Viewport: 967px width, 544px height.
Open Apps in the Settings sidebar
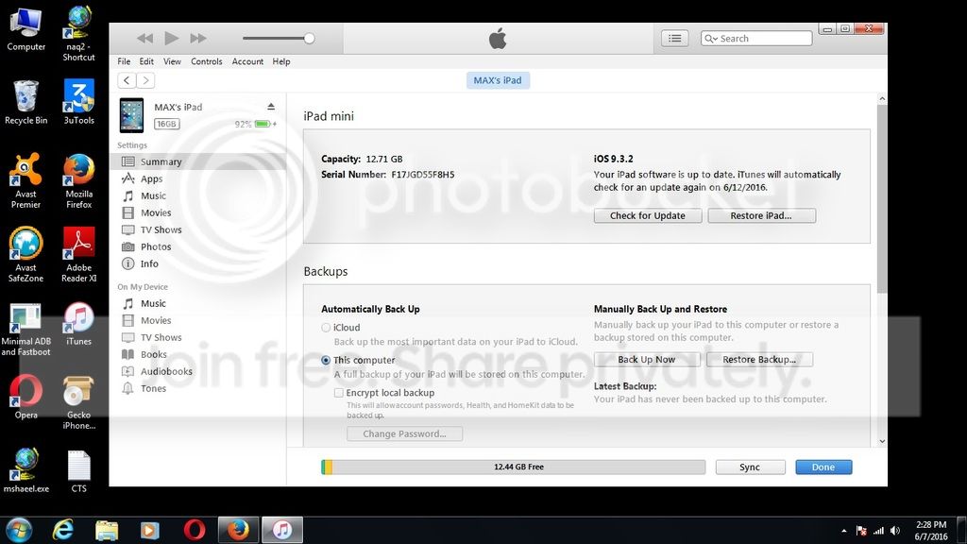pyautogui.click(x=151, y=178)
